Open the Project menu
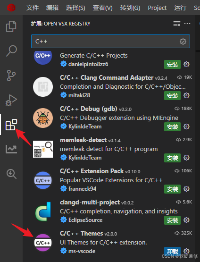The width and height of the screenshot is (200, 262). [x=157, y=8]
